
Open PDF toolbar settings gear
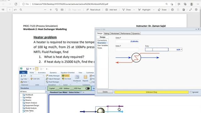pyautogui.click(x=196, y=10)
